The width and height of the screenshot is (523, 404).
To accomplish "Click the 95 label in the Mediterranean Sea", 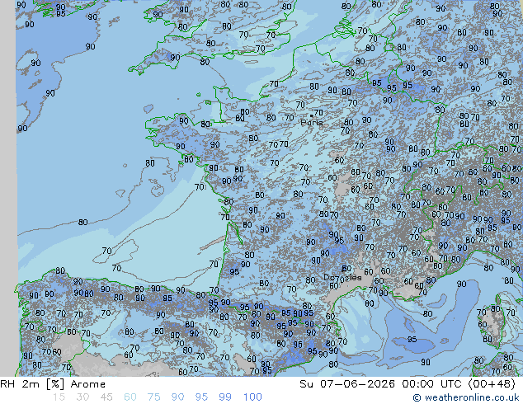I will (x=412, y=340).
